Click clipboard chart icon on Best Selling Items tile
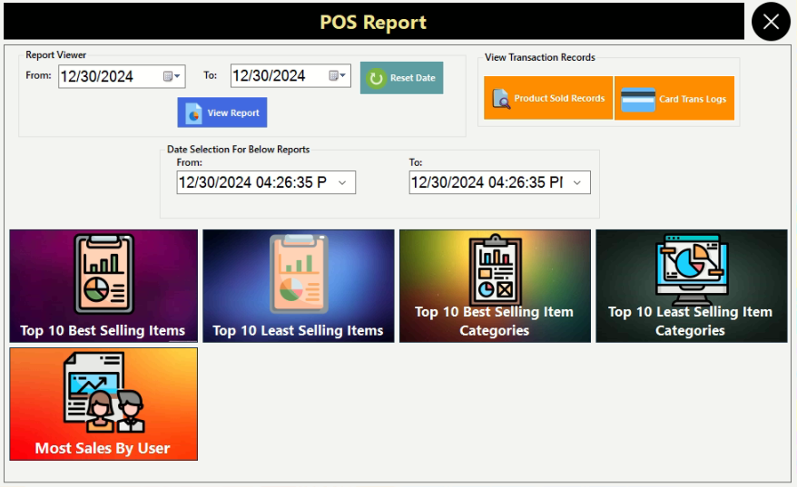The width and height of the screenshot is (797, 487). click(x=104, y=274)
